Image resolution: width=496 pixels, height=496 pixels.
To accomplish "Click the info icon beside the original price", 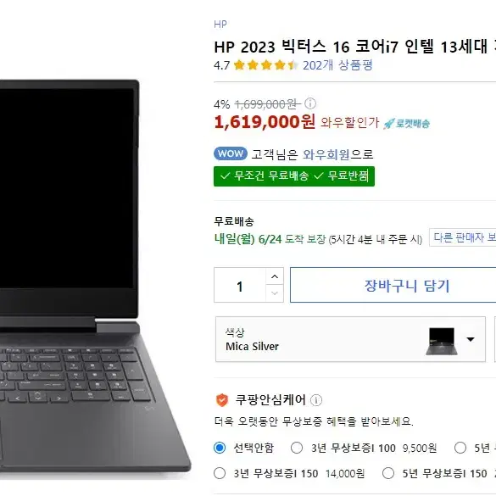I will [310, 103].
